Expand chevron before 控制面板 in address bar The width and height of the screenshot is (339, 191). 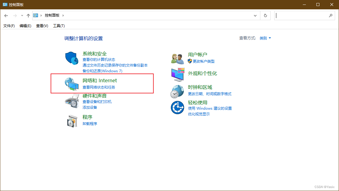pyautogui.click(x=41, y=15)
